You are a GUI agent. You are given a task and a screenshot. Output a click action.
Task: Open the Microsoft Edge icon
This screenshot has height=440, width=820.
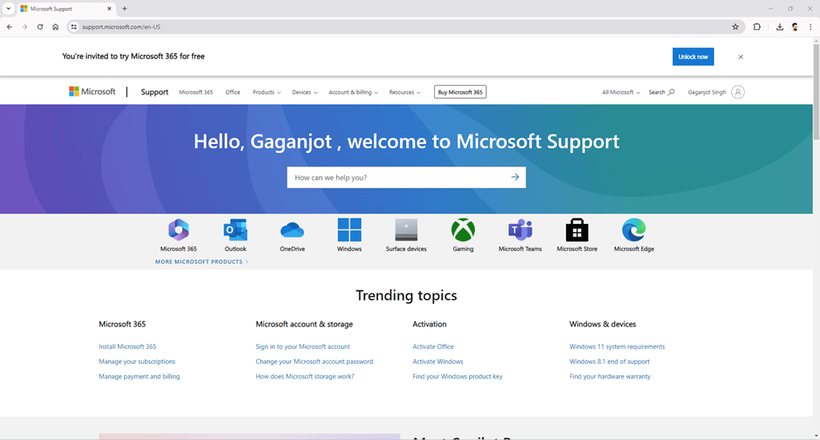tap(634, 230)
